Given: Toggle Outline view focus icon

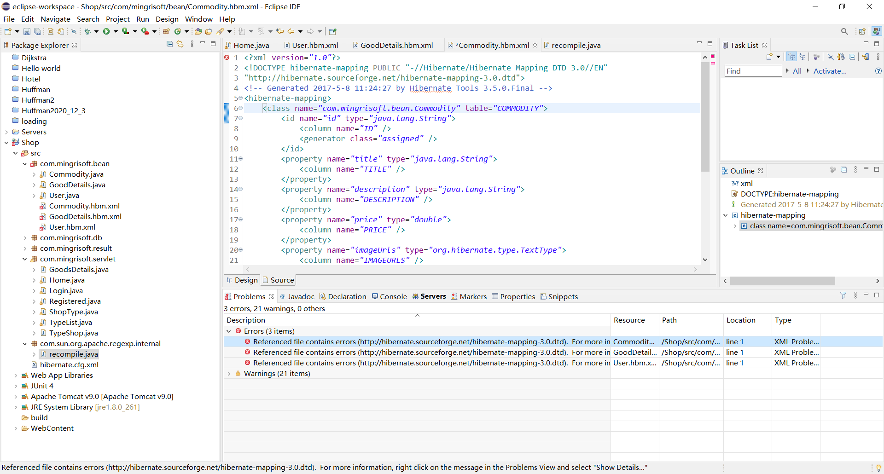Looking at the screenshot, I should pyautogui.click(x=833, y=170).
